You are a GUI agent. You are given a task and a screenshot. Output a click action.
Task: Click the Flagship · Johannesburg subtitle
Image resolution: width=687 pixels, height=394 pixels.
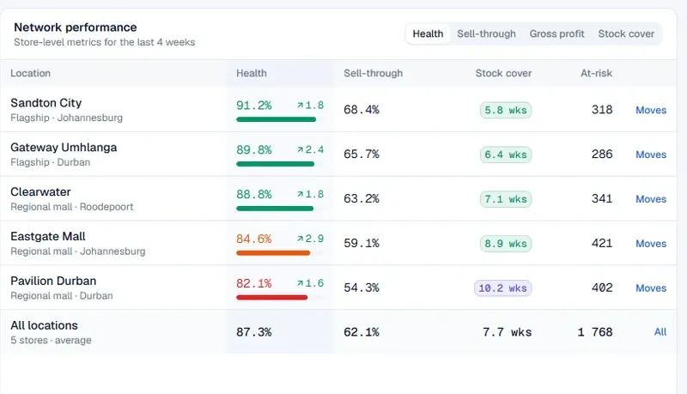pos(67,118)
